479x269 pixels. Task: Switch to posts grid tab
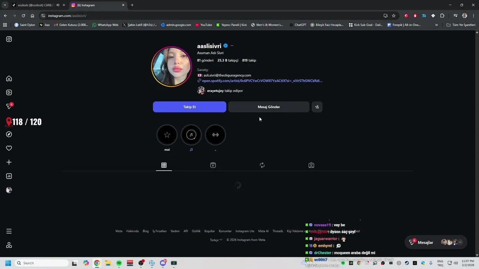[164, 165]
